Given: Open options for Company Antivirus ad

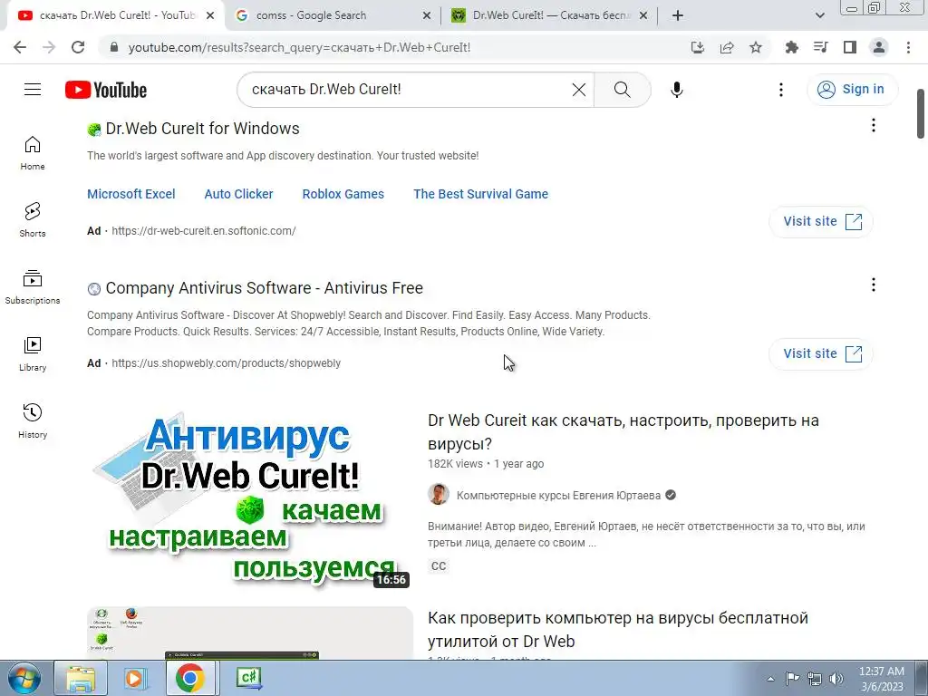Looking at the screenshot, I should pyautogui.click(x=873, y=285).
